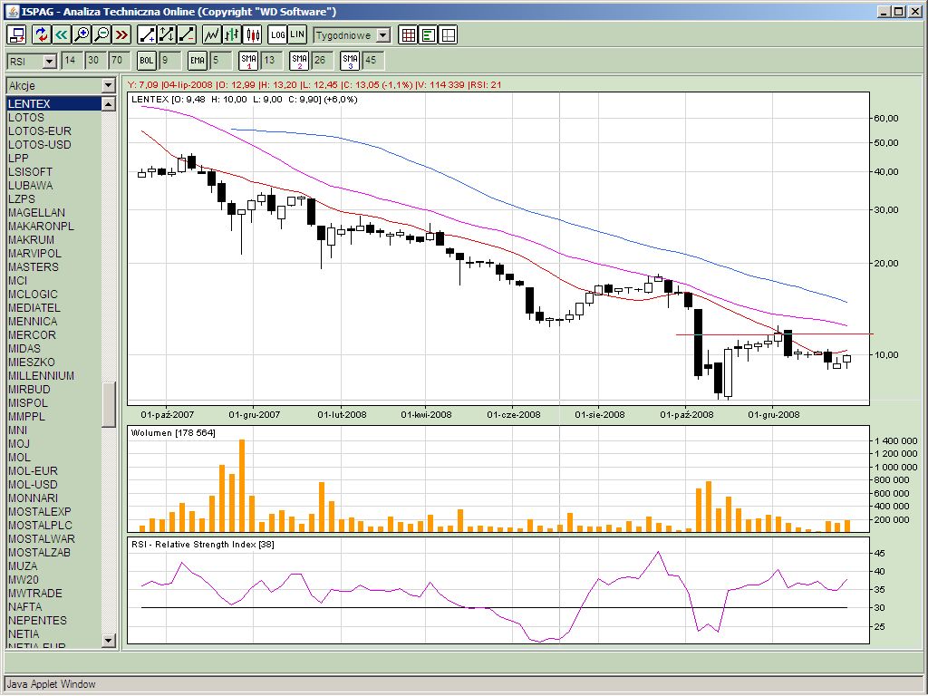Select the remove trend line tool
Viewport: 928px width, 696px height.
pyautogui.click(x=187, y=34)
